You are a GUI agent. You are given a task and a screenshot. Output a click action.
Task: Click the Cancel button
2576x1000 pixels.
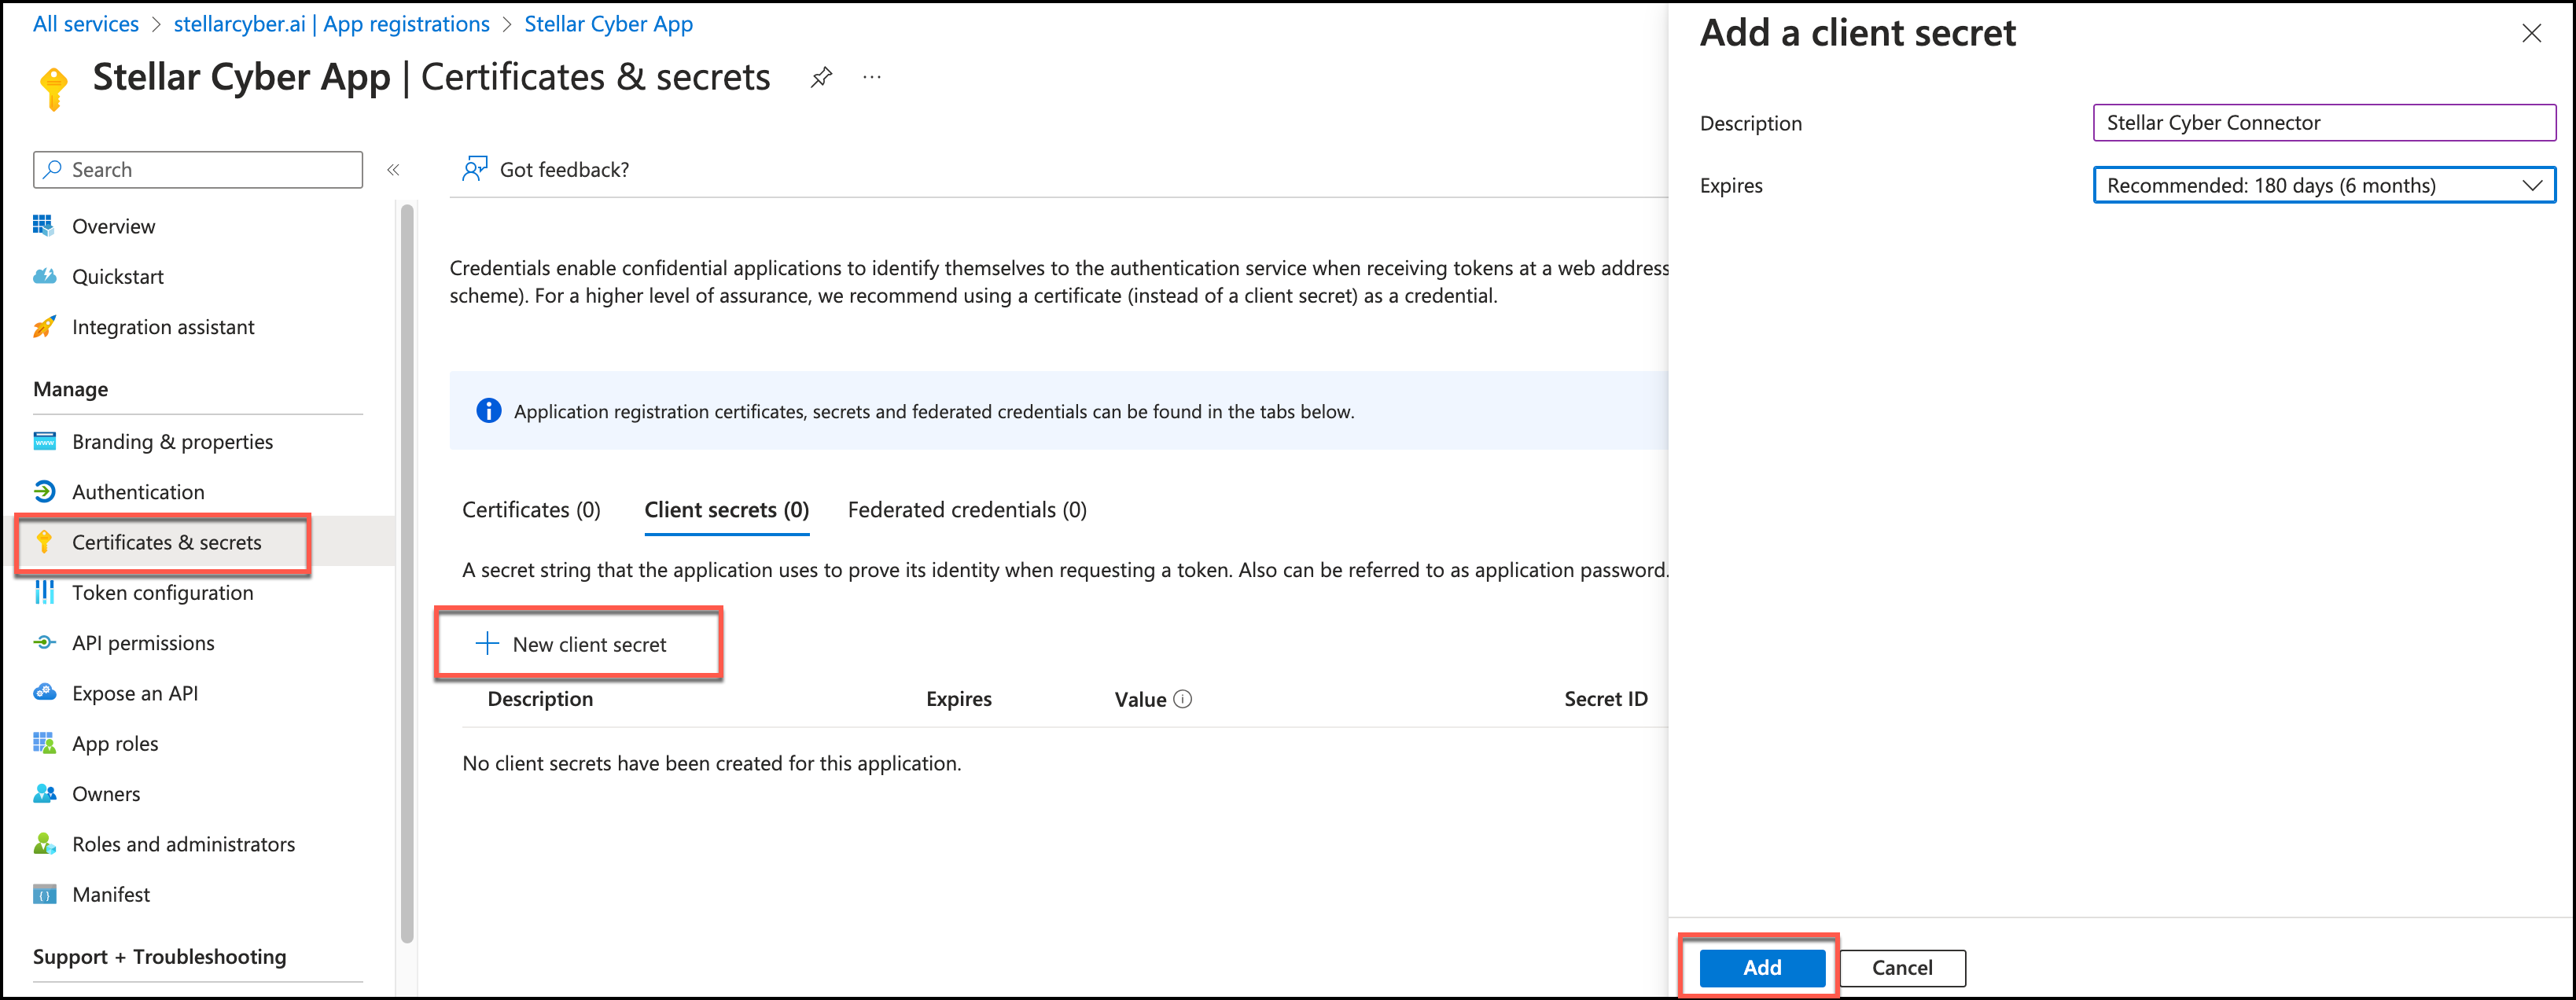(1901, 967)
